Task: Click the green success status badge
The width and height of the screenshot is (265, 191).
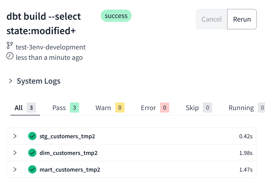Action: (x=116, y=16)
